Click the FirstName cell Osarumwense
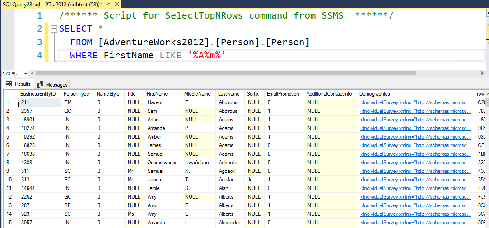This screenshot has height=228, width=489. coord(163,163)
